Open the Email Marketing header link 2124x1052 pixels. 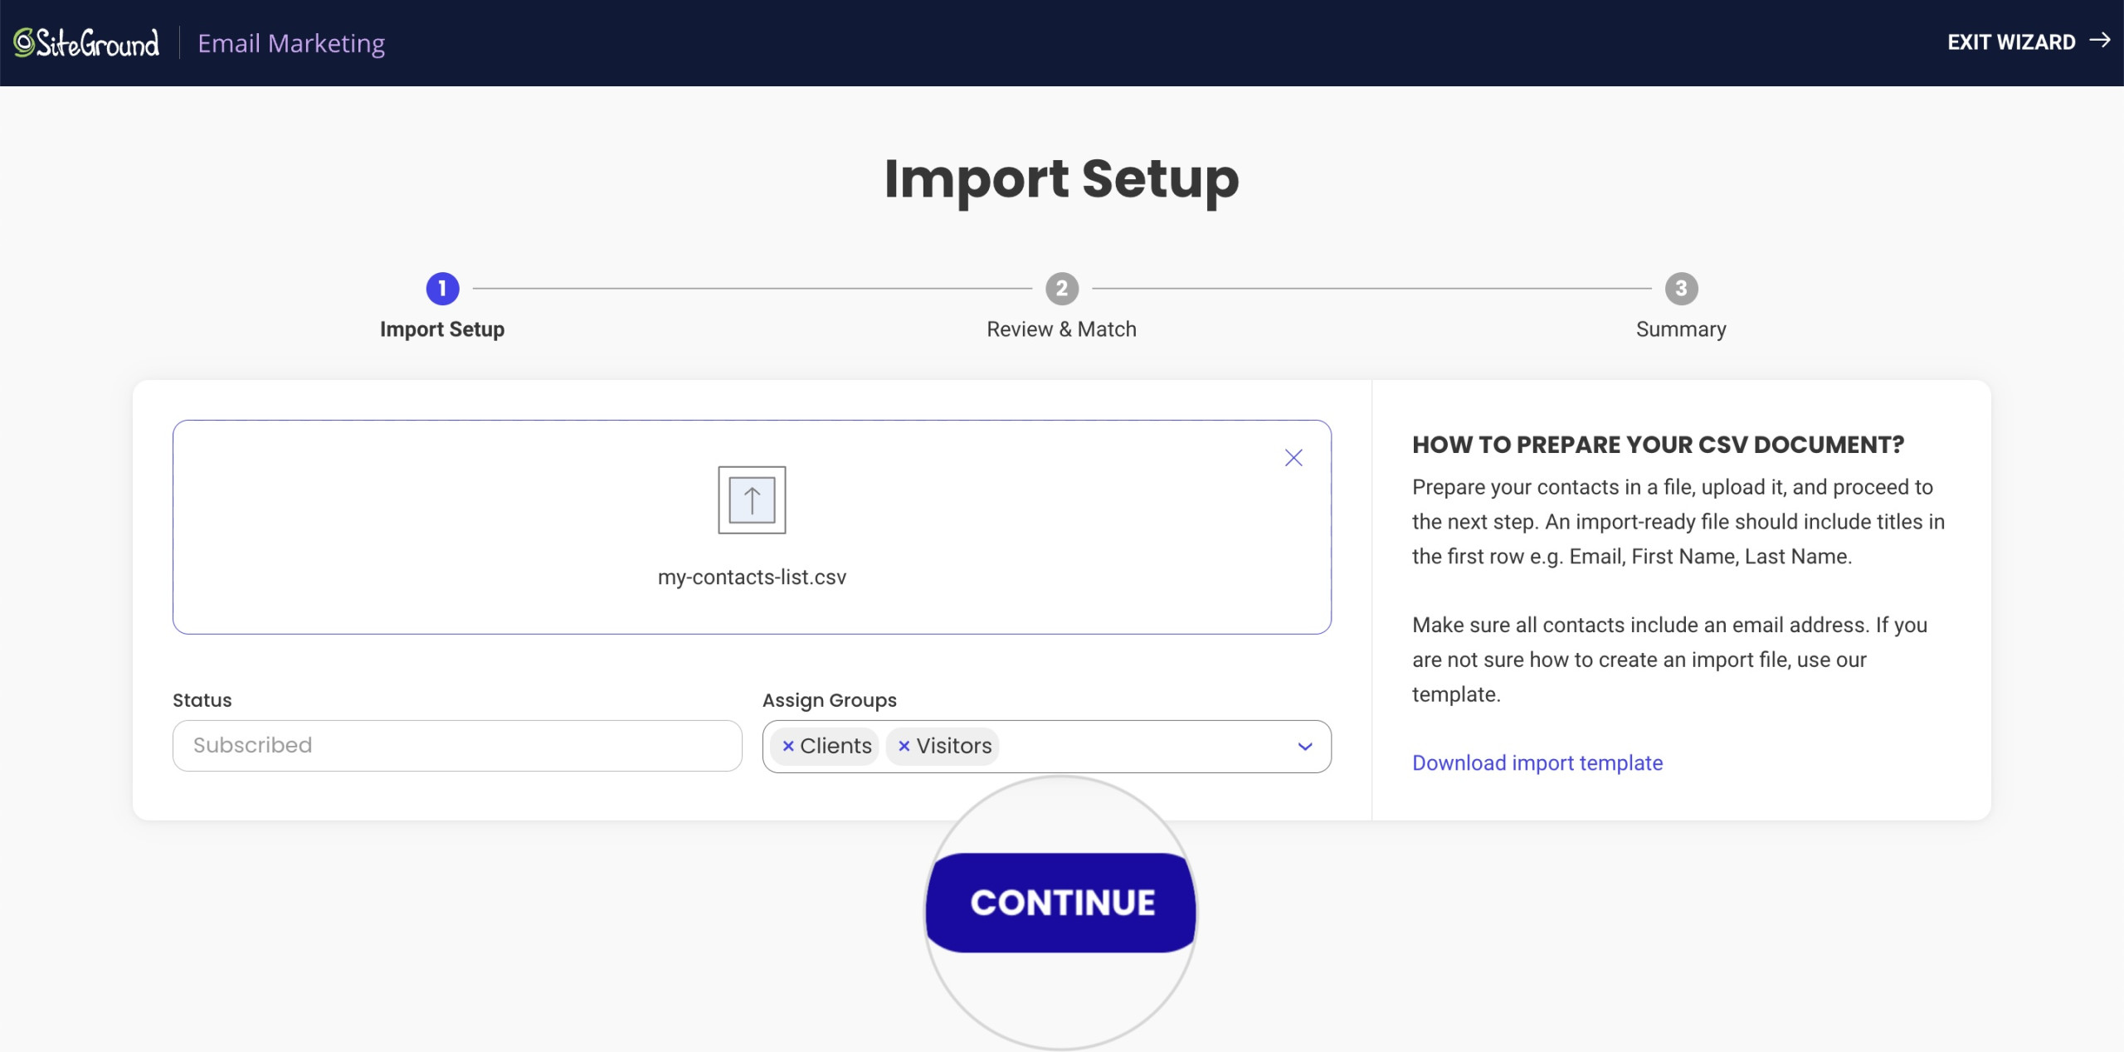tap(291, 43)
